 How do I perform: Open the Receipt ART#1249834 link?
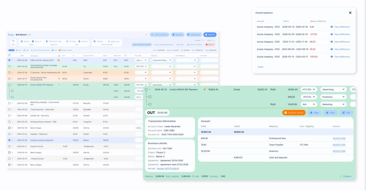tap(168, 169)
